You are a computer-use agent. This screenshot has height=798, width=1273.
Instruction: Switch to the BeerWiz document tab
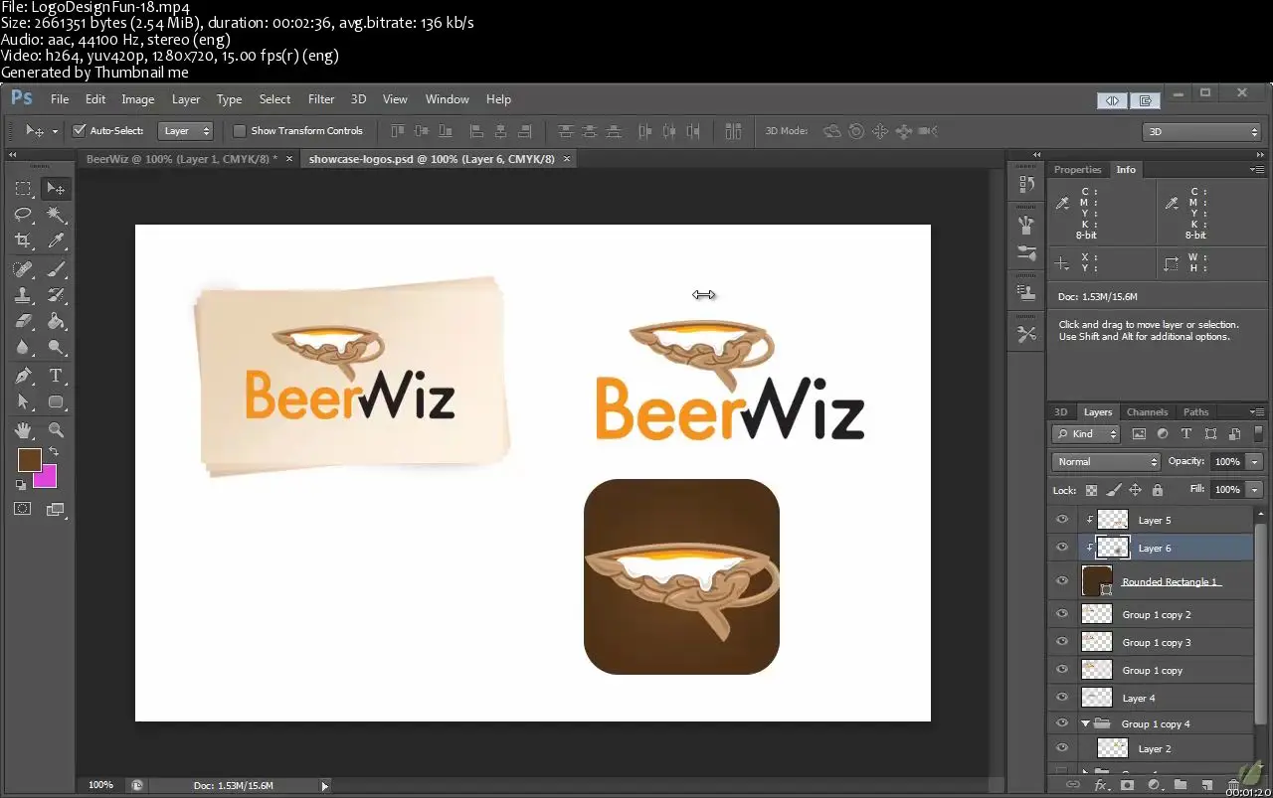pyautogui.click(x=181, y=159)
